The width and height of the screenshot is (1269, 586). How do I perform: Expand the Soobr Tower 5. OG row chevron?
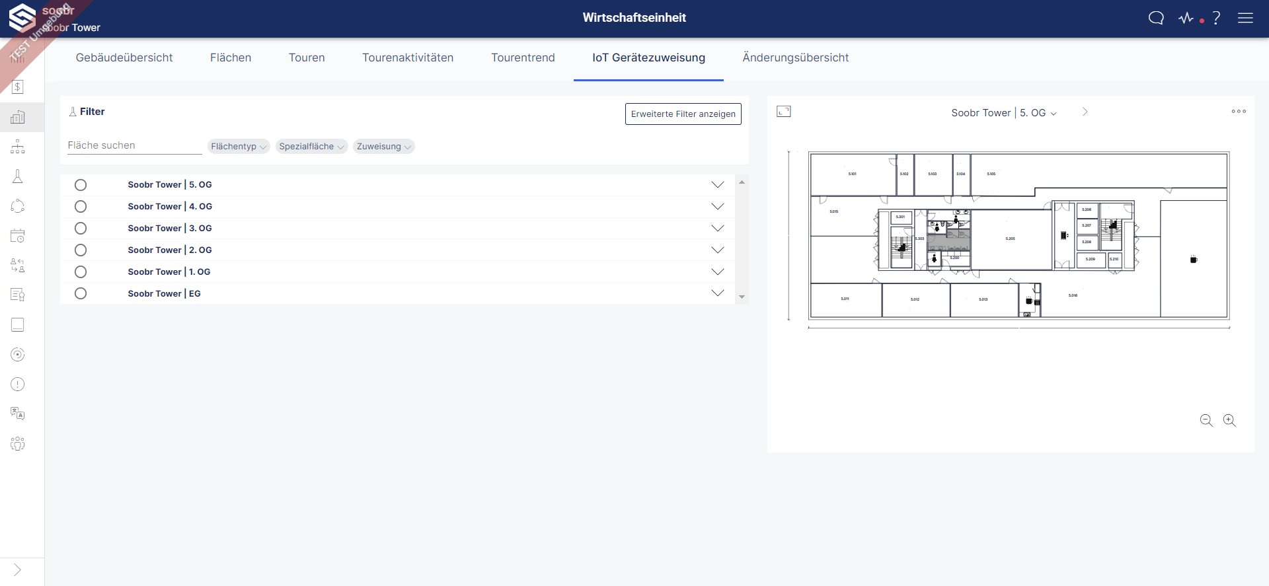[718, 185]
